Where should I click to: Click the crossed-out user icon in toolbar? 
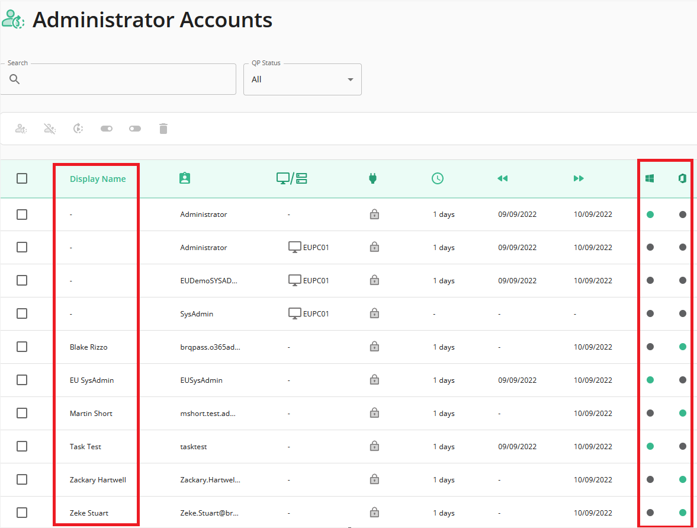(x=50, y=129)
